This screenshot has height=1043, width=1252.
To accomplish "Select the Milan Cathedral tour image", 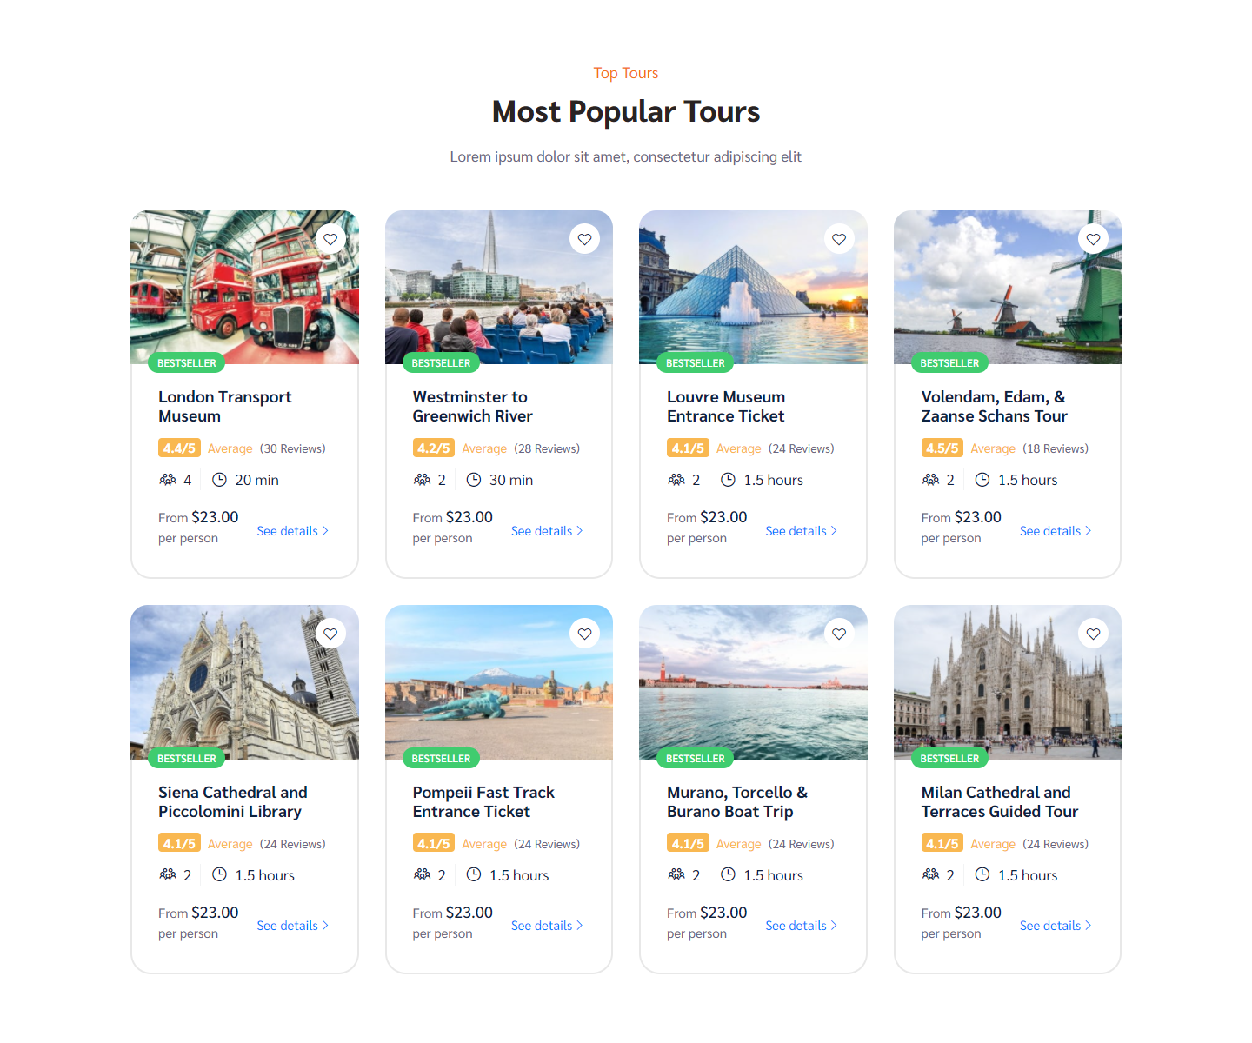I will tap(1008, 682).
